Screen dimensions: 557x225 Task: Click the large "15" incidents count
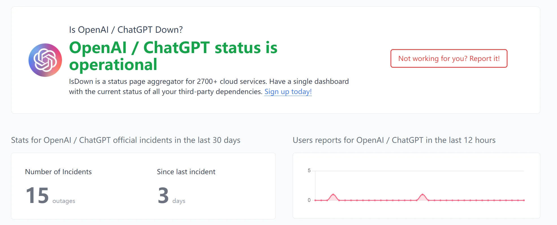pos(37,195)
